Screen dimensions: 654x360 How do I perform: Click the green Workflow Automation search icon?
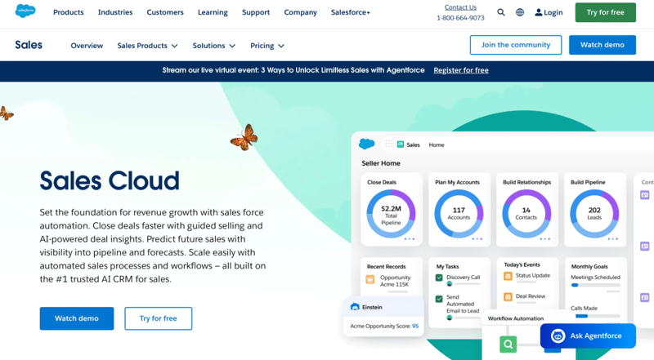pos(508,344)
